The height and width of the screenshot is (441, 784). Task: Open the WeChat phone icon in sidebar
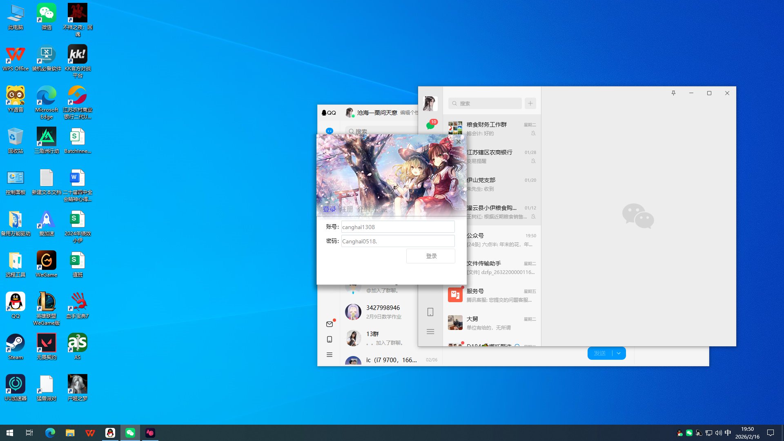[x=430, y=312]
